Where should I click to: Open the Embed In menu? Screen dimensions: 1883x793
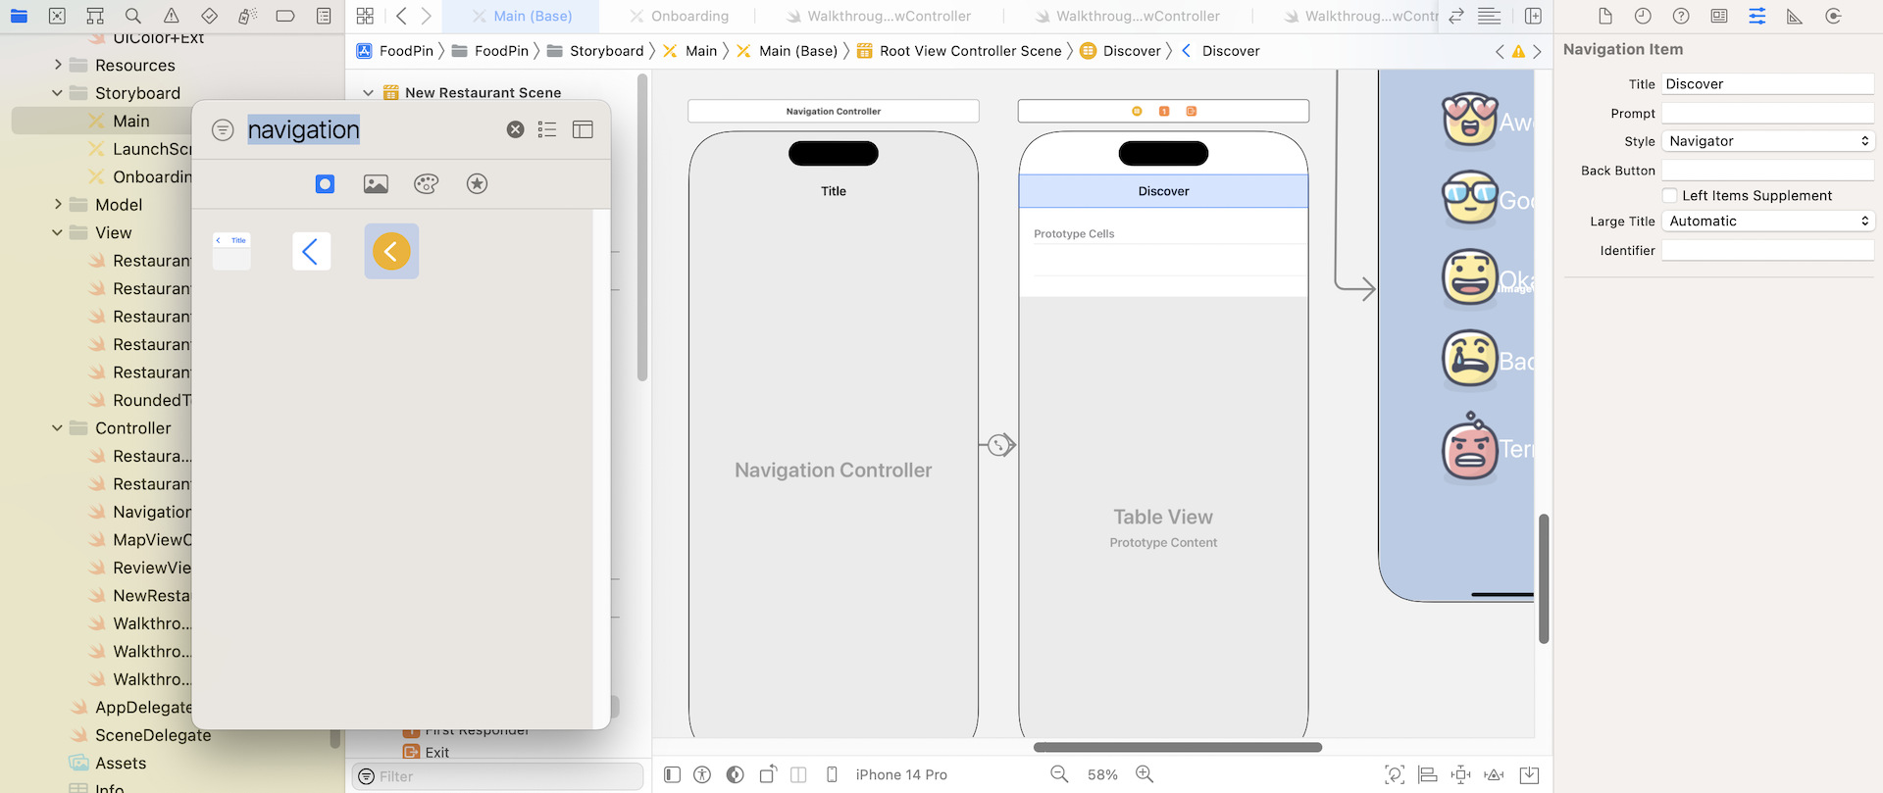[1529, 774]
